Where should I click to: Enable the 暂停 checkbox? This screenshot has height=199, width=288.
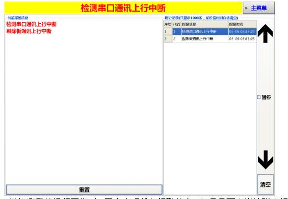(259, 97)
